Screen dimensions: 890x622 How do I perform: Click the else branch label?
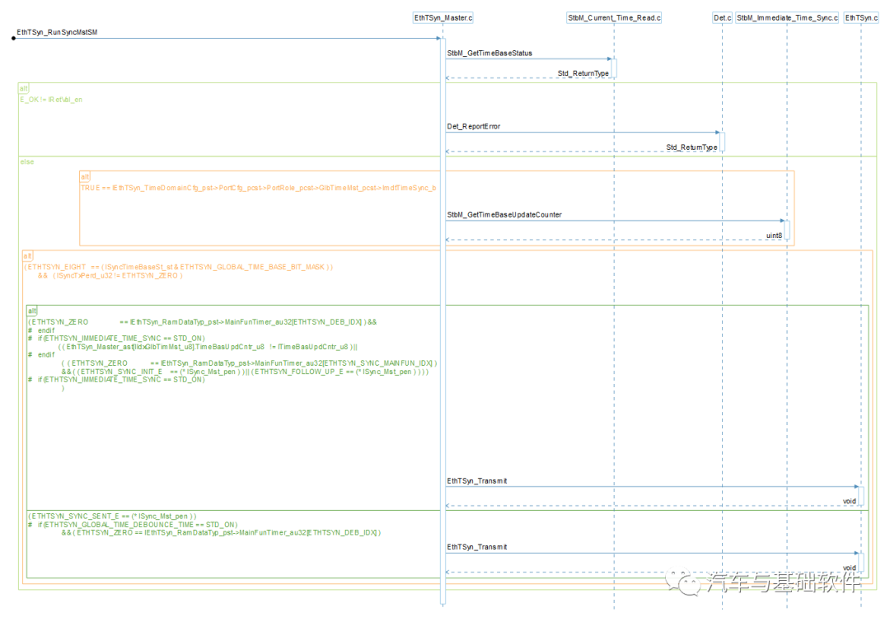point(27,161)
